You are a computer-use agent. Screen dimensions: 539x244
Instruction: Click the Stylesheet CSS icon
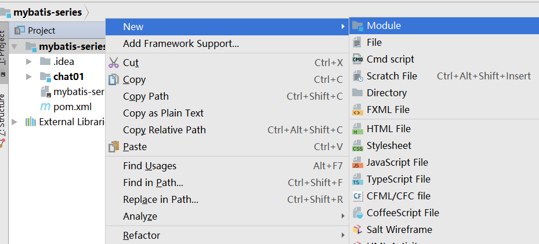(x=357, y=146)
